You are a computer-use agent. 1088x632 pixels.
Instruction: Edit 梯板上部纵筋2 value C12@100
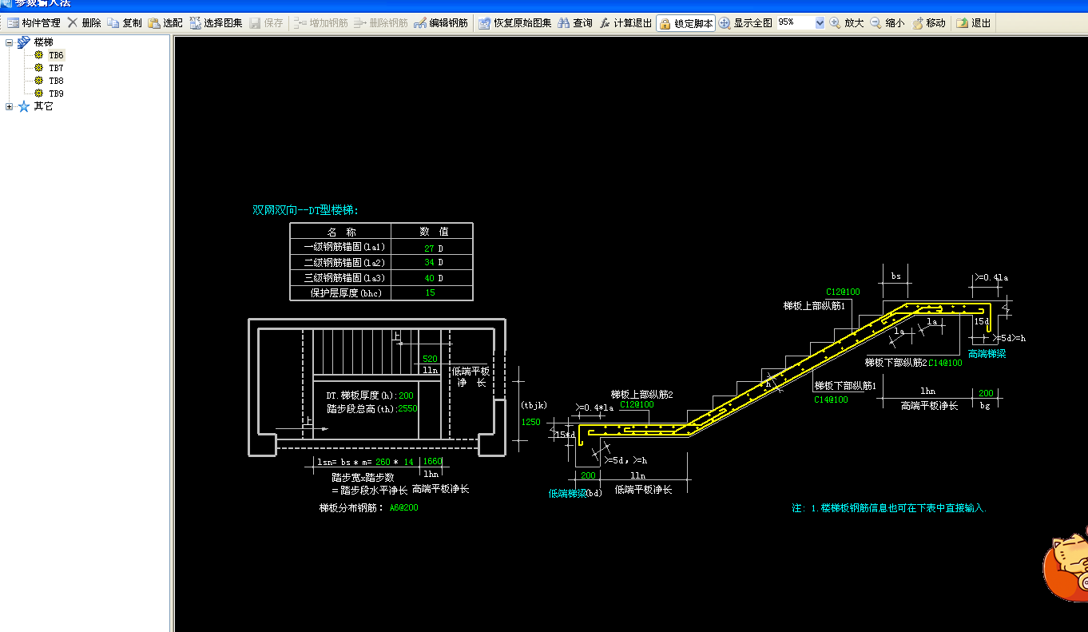click(x=637, y=405)
